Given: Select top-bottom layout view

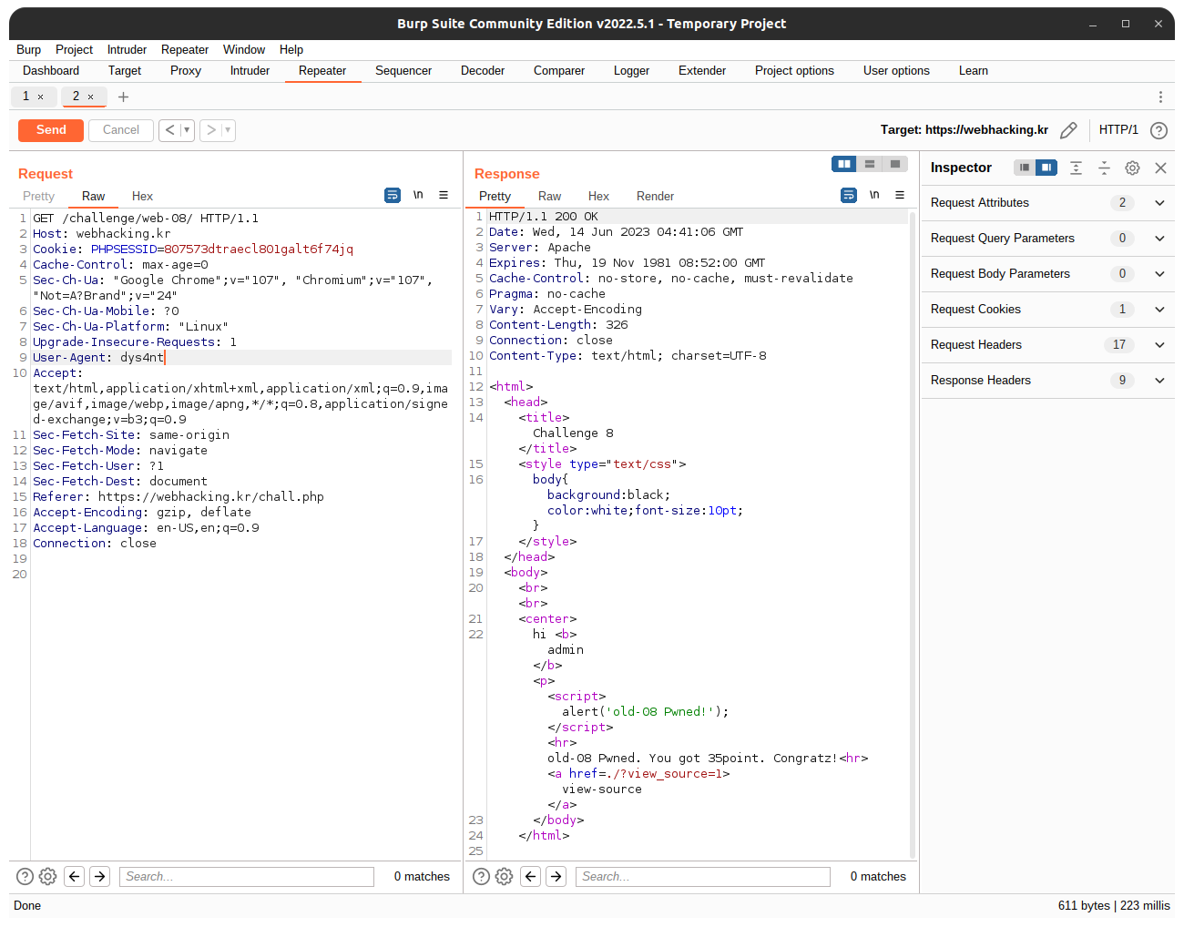Looking at the screenshot, I should pyautogui.click(x=870, y=164).
